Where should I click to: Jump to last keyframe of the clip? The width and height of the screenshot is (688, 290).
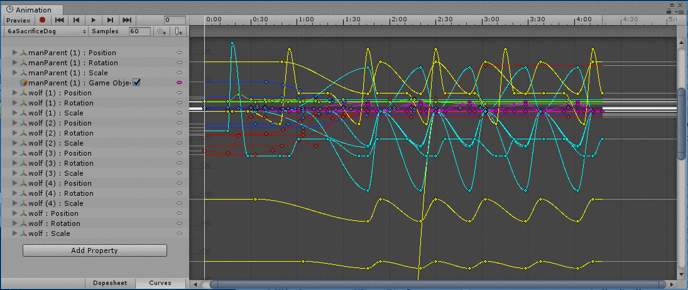[128, 21]
